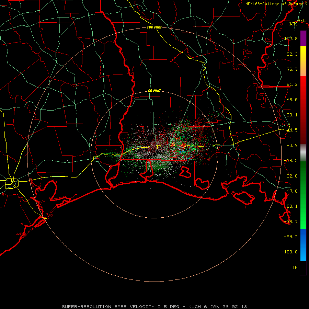The height and width of the screenshot is (309, 309).
Task: Click the 92.3 legend value
Action: [292, 54]
